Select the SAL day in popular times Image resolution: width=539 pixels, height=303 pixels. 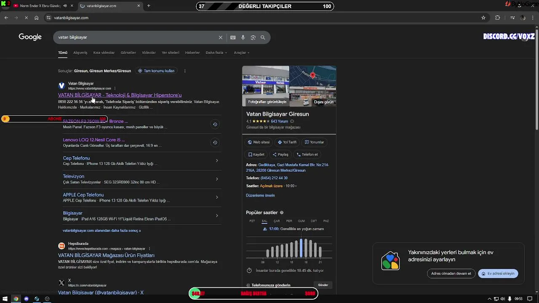tap(264, 221)
